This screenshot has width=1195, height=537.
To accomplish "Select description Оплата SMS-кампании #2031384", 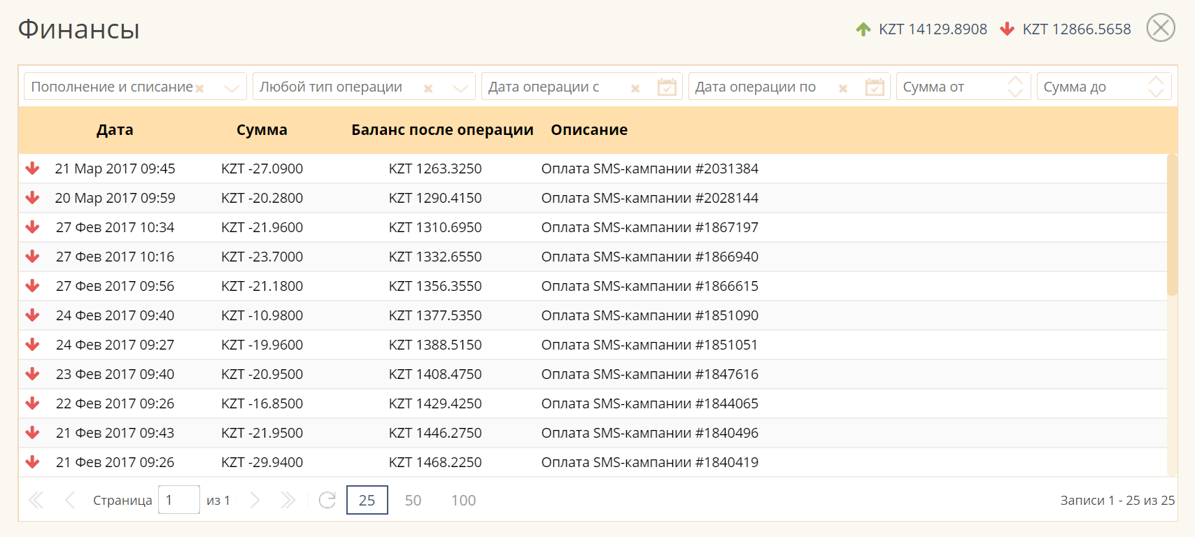I will pyautogui.click(x=650, y=169).
